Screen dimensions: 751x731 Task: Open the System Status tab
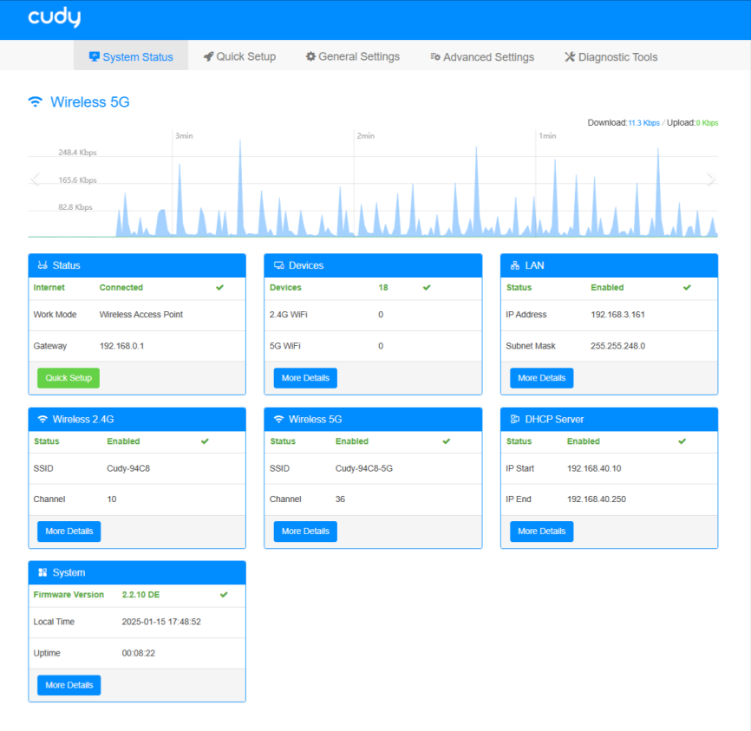[x=131, y=57]
